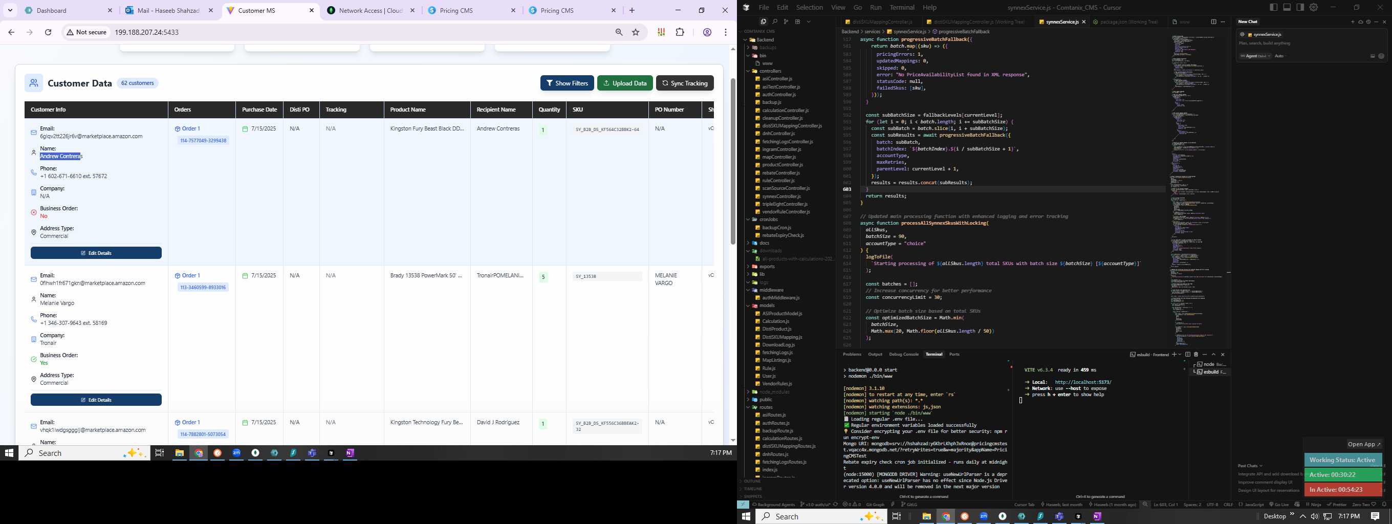Open Agent mode dropdown in chat
The image size is (1392, 524).
pyautogui.click(x=1255, y=56)
